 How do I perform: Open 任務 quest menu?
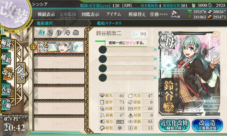coord(159,14)
